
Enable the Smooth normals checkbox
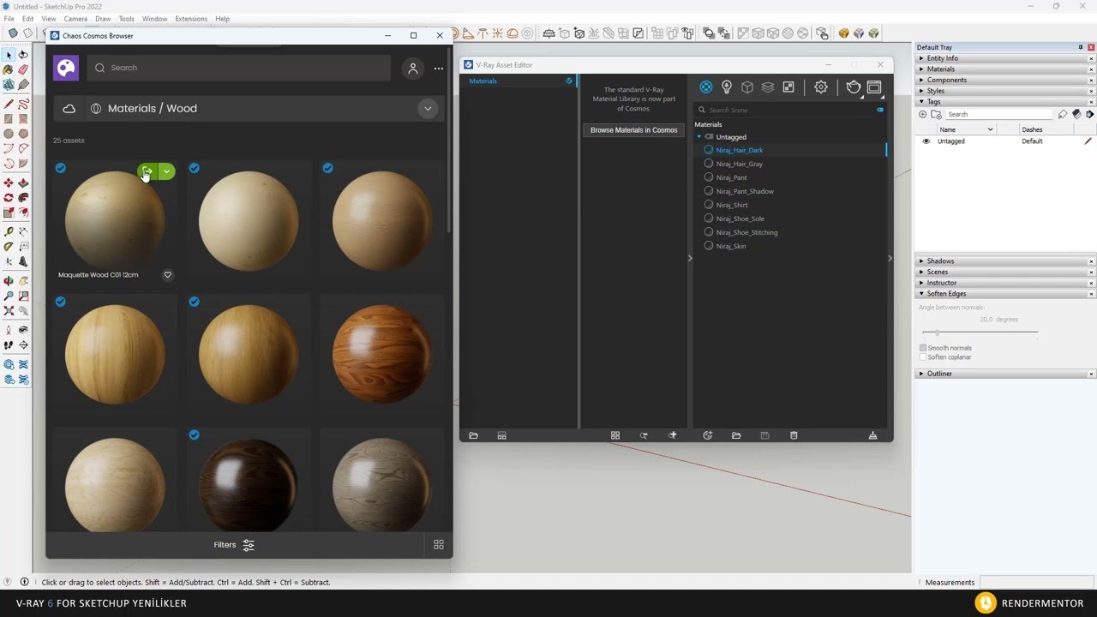click(923, 348)
